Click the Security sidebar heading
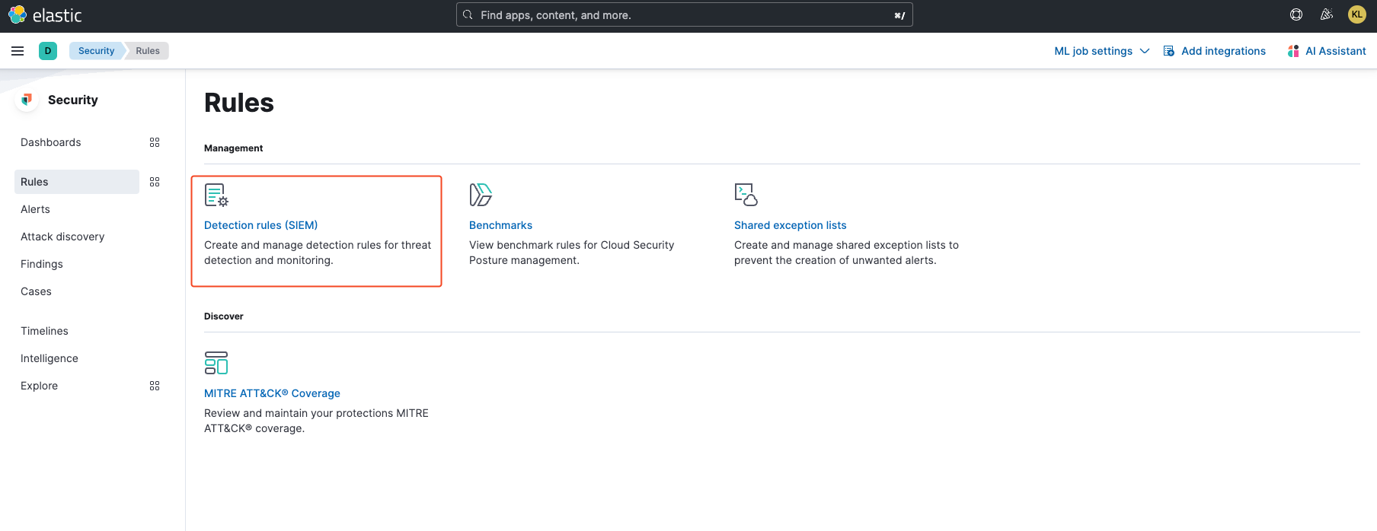1377x531 pixels. [72, 100]
